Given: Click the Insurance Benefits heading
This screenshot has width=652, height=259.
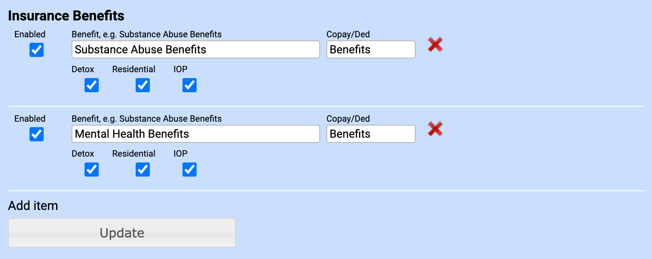Looking at the screenshot, I should click(x=66, y=16).
